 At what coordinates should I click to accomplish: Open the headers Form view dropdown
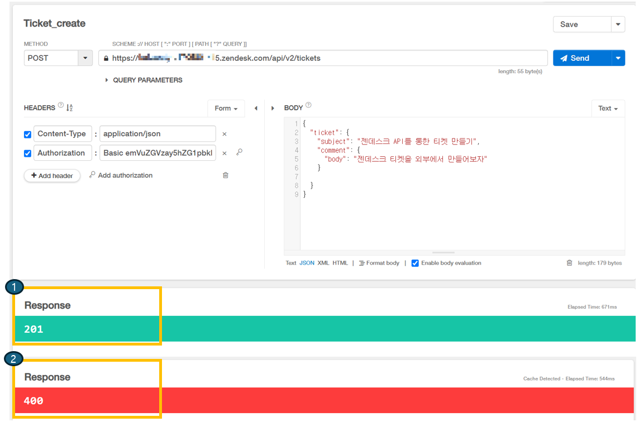tap(226, 108)
